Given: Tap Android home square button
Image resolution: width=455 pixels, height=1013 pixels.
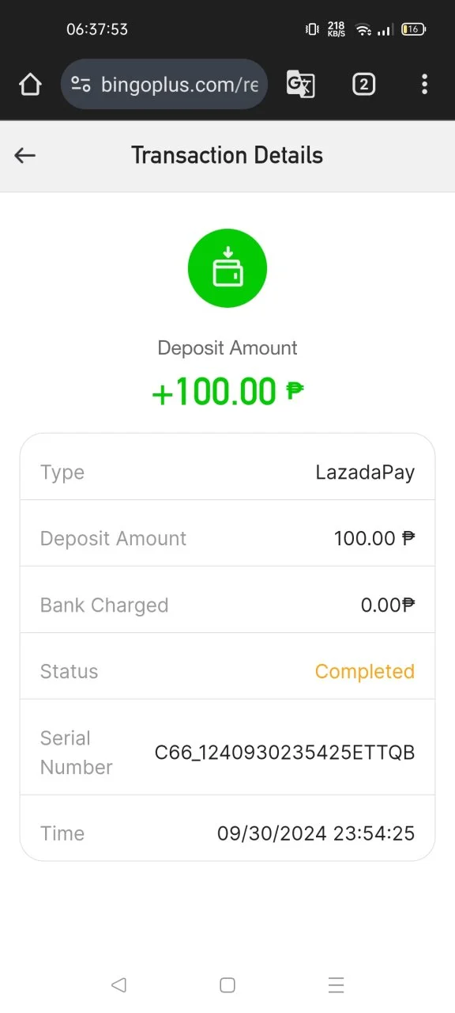Looking at the screenshot, I should pos(227,985).
